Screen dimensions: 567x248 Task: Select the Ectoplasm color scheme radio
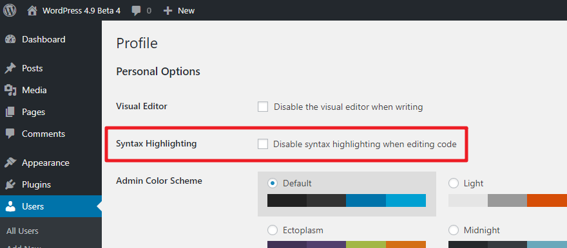tap(273, 230)
